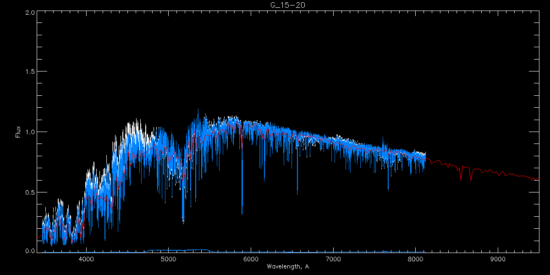
Task: Click the 4000 wavelength tick label
Action: pyautogui.click(x=86, y=259)
